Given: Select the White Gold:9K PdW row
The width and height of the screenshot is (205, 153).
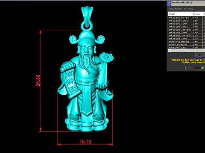Looking at the screenshot, I should click(x=187, y=18).
